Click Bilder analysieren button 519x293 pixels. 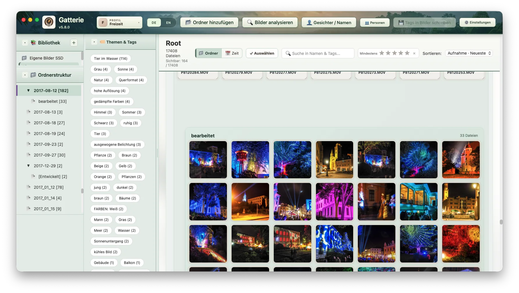pos(270,22)
